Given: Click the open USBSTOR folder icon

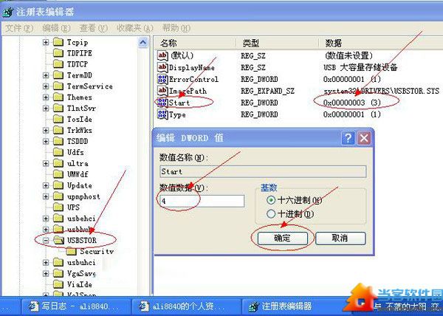Looking at the screenshot, I should coord(59,240).
